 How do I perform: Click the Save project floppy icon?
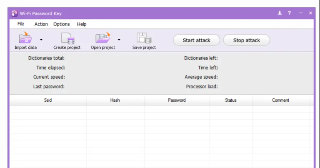pos(144,38)
